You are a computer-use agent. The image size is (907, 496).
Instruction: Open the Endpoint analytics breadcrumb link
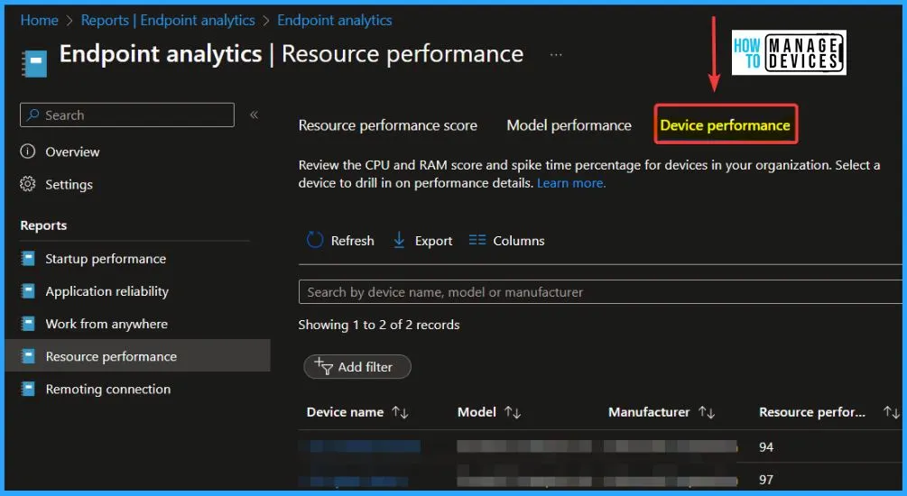334,20
